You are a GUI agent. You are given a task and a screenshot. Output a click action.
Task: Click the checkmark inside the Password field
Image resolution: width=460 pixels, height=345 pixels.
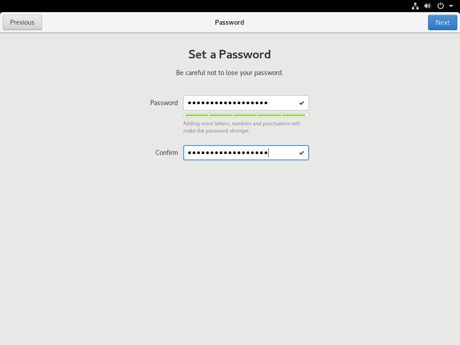click(x=301, y=103)
